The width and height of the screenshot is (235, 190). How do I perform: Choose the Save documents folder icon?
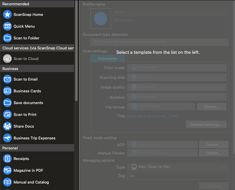click(x=7, y=103)
